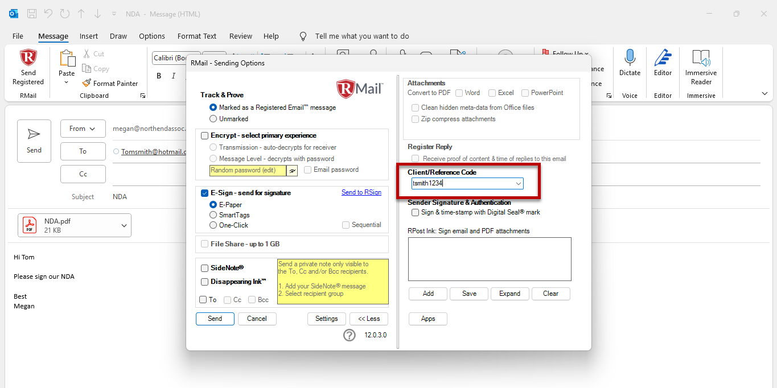Open the From account dropdown
This screenshot has height=388, width=777.
tap(83, 129)
